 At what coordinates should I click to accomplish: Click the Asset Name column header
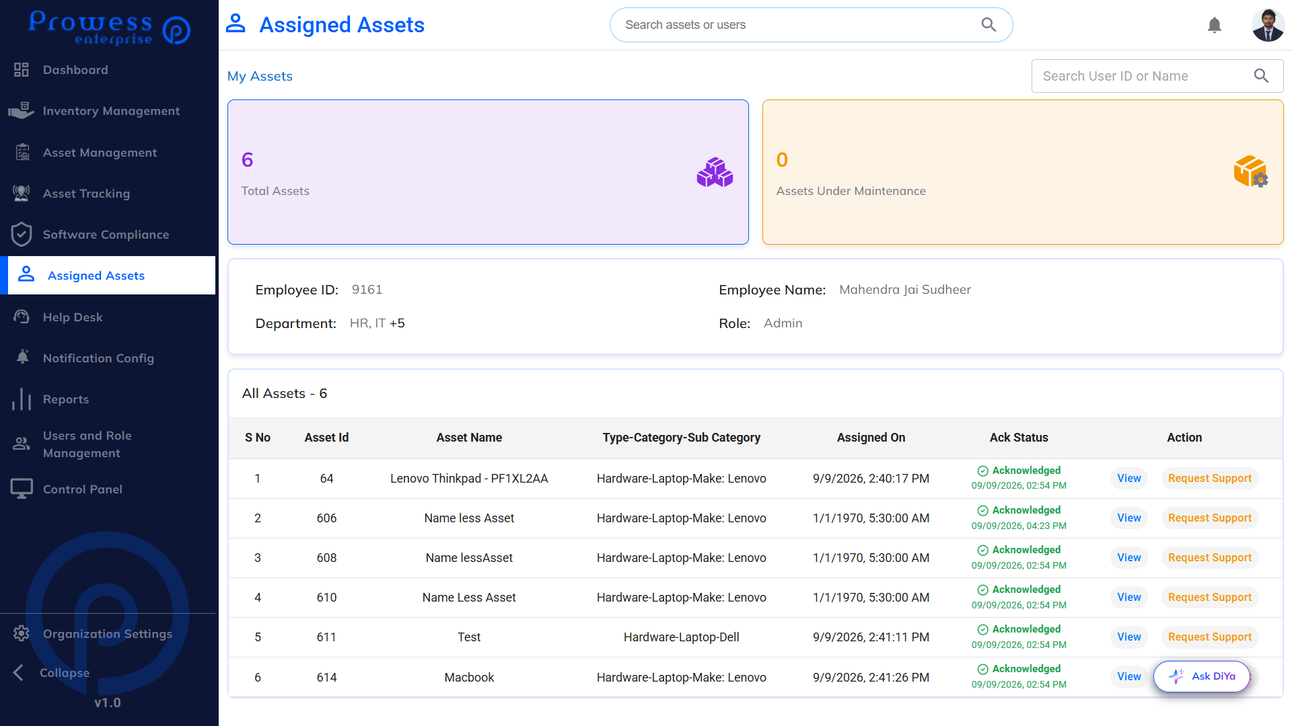pos(469,438)
